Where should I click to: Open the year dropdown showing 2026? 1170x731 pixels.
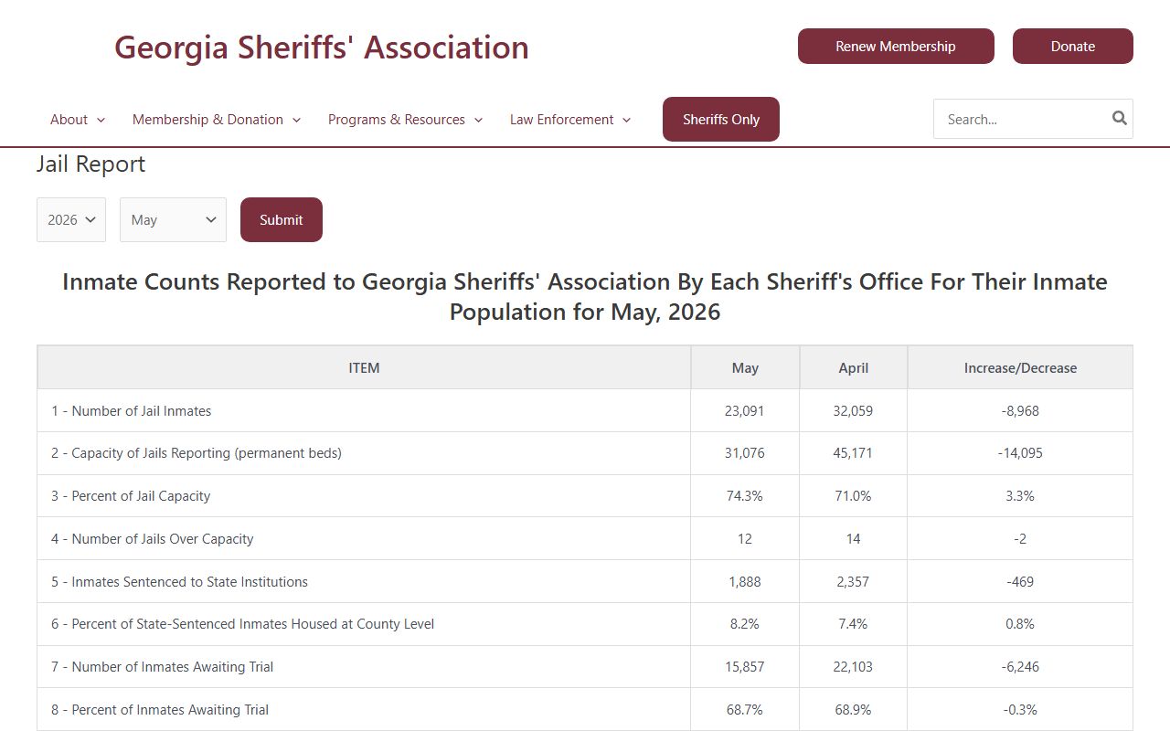click(x=71, y=219)
